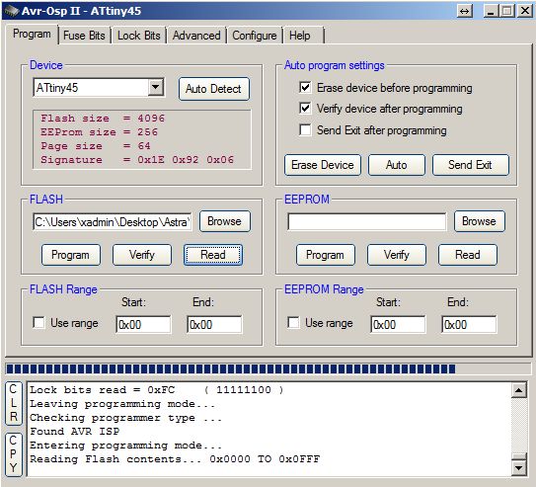Switch to the Program tab

(x=32, y=34)
